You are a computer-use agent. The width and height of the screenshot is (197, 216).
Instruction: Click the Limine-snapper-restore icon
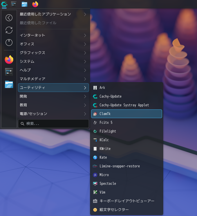pyautogui.click(x=95, y=166)
